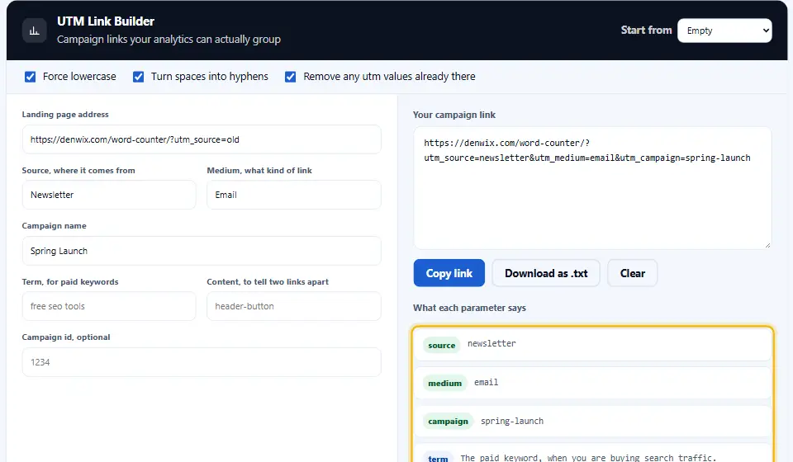The image size is (793, 462).
Task: Click Download as .txt button
Action: [546, 273]
